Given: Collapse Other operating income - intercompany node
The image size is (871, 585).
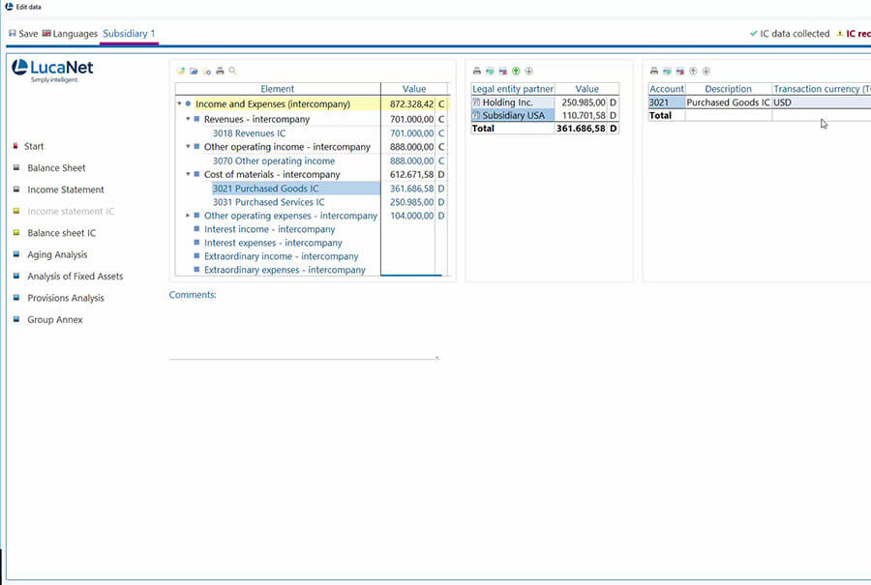Looking at the screenshot, I should coord(188,147).
